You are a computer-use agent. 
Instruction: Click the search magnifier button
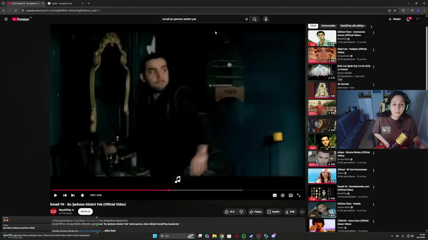tap(254, 19)
